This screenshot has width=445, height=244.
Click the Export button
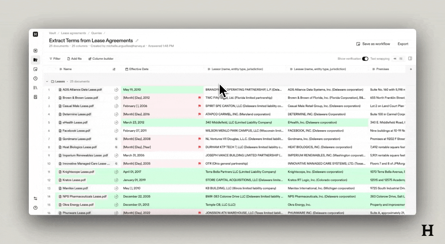point(403,44)
